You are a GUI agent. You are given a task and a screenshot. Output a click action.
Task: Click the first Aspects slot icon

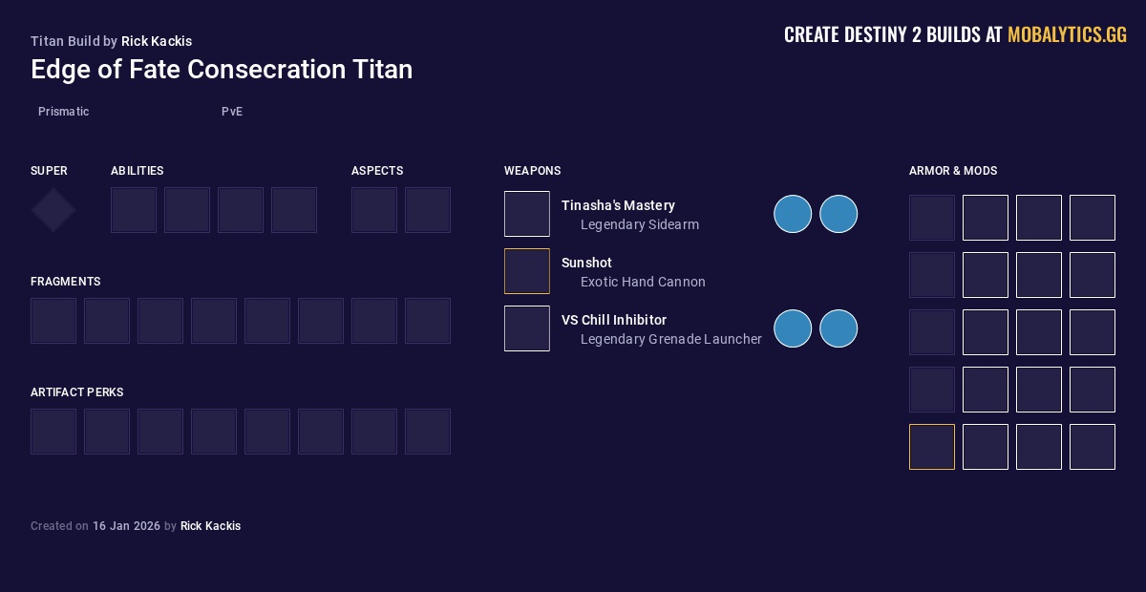point(374,210)
